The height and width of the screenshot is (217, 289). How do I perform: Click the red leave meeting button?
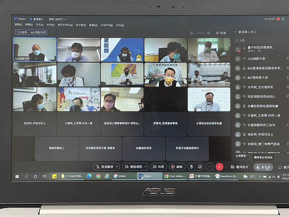coord(219,167)
